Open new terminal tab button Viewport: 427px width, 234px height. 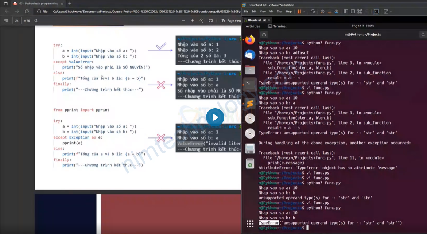pos(264,34)
